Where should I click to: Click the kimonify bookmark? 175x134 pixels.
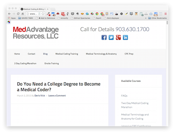tap(63, 18)
